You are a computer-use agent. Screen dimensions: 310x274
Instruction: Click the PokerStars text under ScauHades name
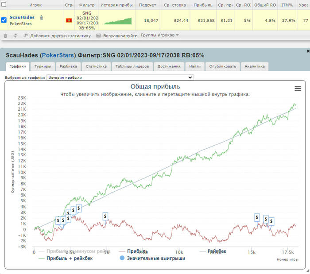tap(20, 24)
